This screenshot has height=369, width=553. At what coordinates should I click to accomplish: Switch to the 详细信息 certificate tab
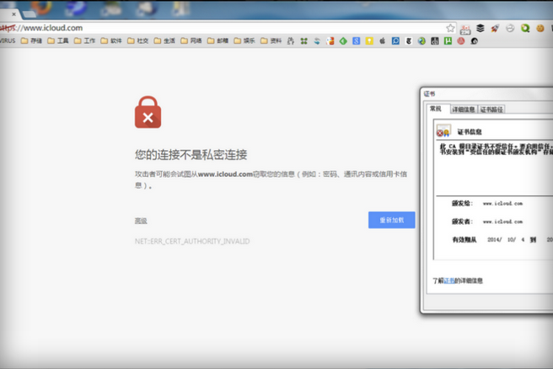coord(464,110)
